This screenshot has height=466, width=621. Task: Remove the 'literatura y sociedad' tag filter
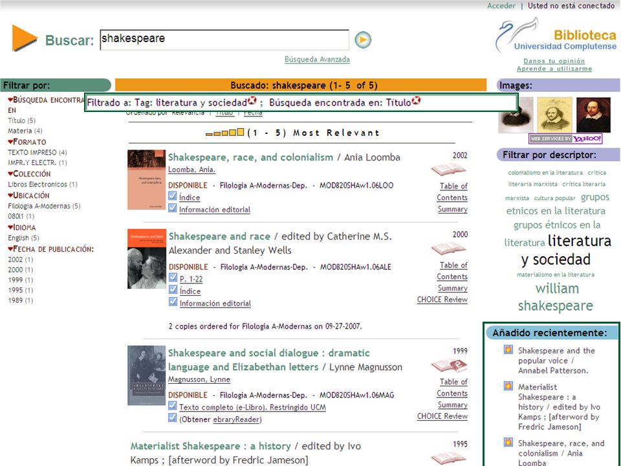[252, 101]
